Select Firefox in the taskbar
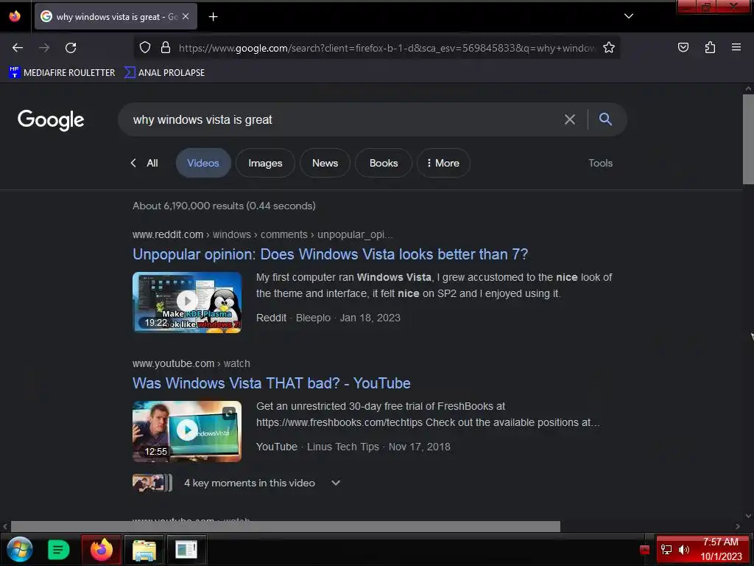 (x=101, y=549)
